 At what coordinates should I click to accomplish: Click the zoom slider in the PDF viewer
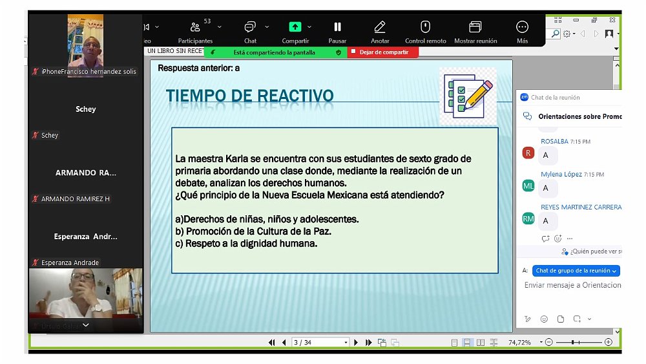tap(572, 342)
